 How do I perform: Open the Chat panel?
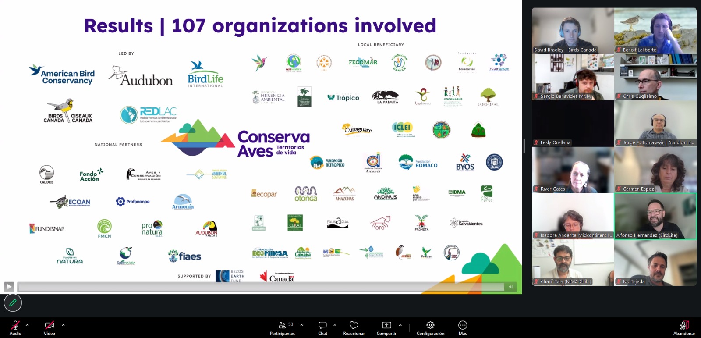point(322,327)
